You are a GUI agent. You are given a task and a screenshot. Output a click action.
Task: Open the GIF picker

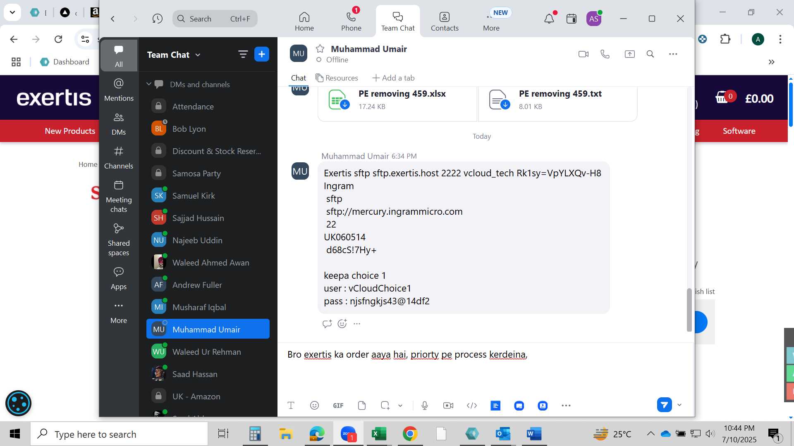click(338, 406)
